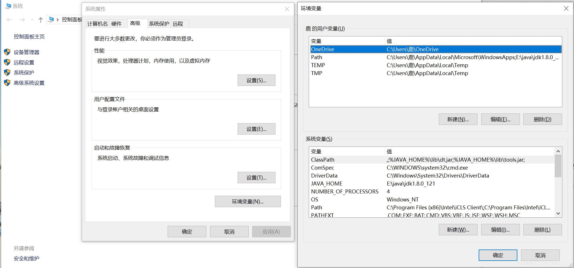Click 变量 column header in user variables
Image resolution: width=574 pixels, height=268 pixels.
pyautogui.click(x=347, y=41)
